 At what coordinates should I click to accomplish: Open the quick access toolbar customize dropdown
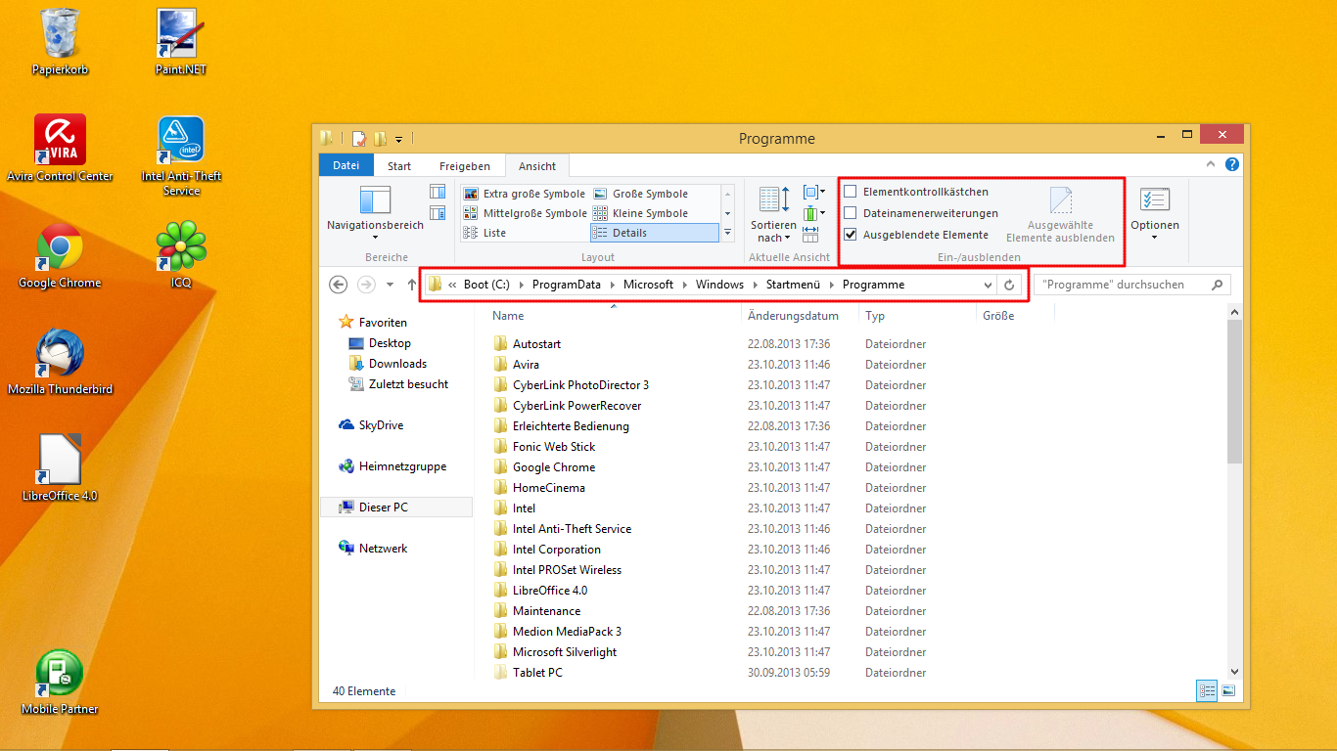pos(399,140)
